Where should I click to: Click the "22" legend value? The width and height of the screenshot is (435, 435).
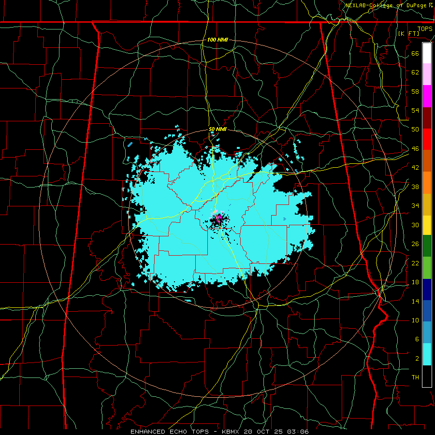(x=415, y=263)
